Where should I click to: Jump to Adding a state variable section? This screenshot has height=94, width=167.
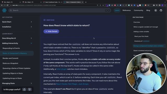point(141,32)
